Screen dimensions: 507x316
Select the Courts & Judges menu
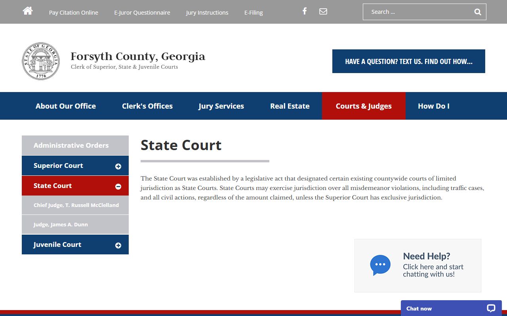pos(364,106)
